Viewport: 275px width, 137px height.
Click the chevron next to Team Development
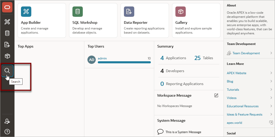click(x=271, y=53)
